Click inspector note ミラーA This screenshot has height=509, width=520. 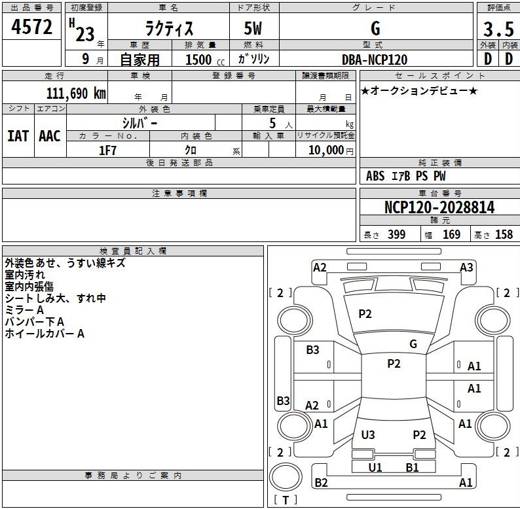point(24,310)
